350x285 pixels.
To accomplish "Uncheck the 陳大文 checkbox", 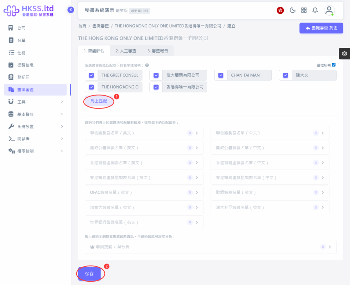I will point(285,75).
